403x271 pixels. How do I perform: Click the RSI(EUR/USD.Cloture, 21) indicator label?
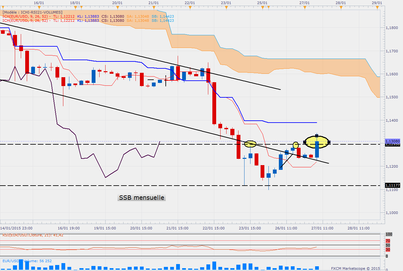pyautogui.click(x=33, y=235)
